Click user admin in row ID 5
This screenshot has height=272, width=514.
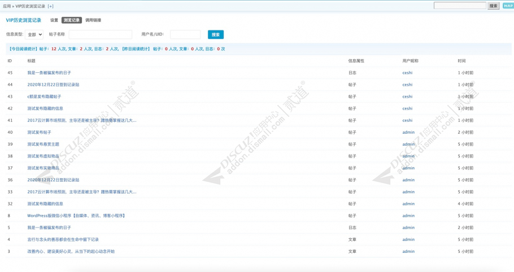pyautogui.click(x=408, y=227)
